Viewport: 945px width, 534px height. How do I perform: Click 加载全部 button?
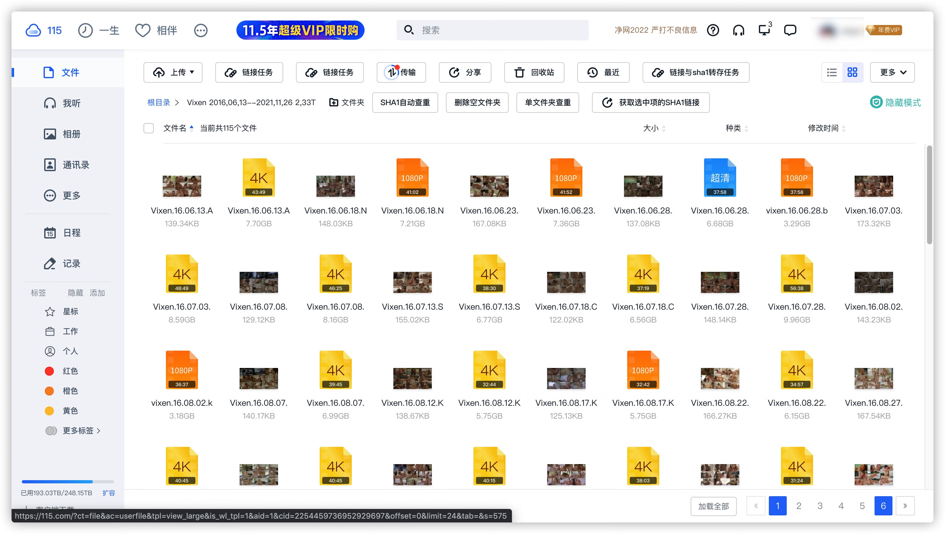click(x=713, y=506)
